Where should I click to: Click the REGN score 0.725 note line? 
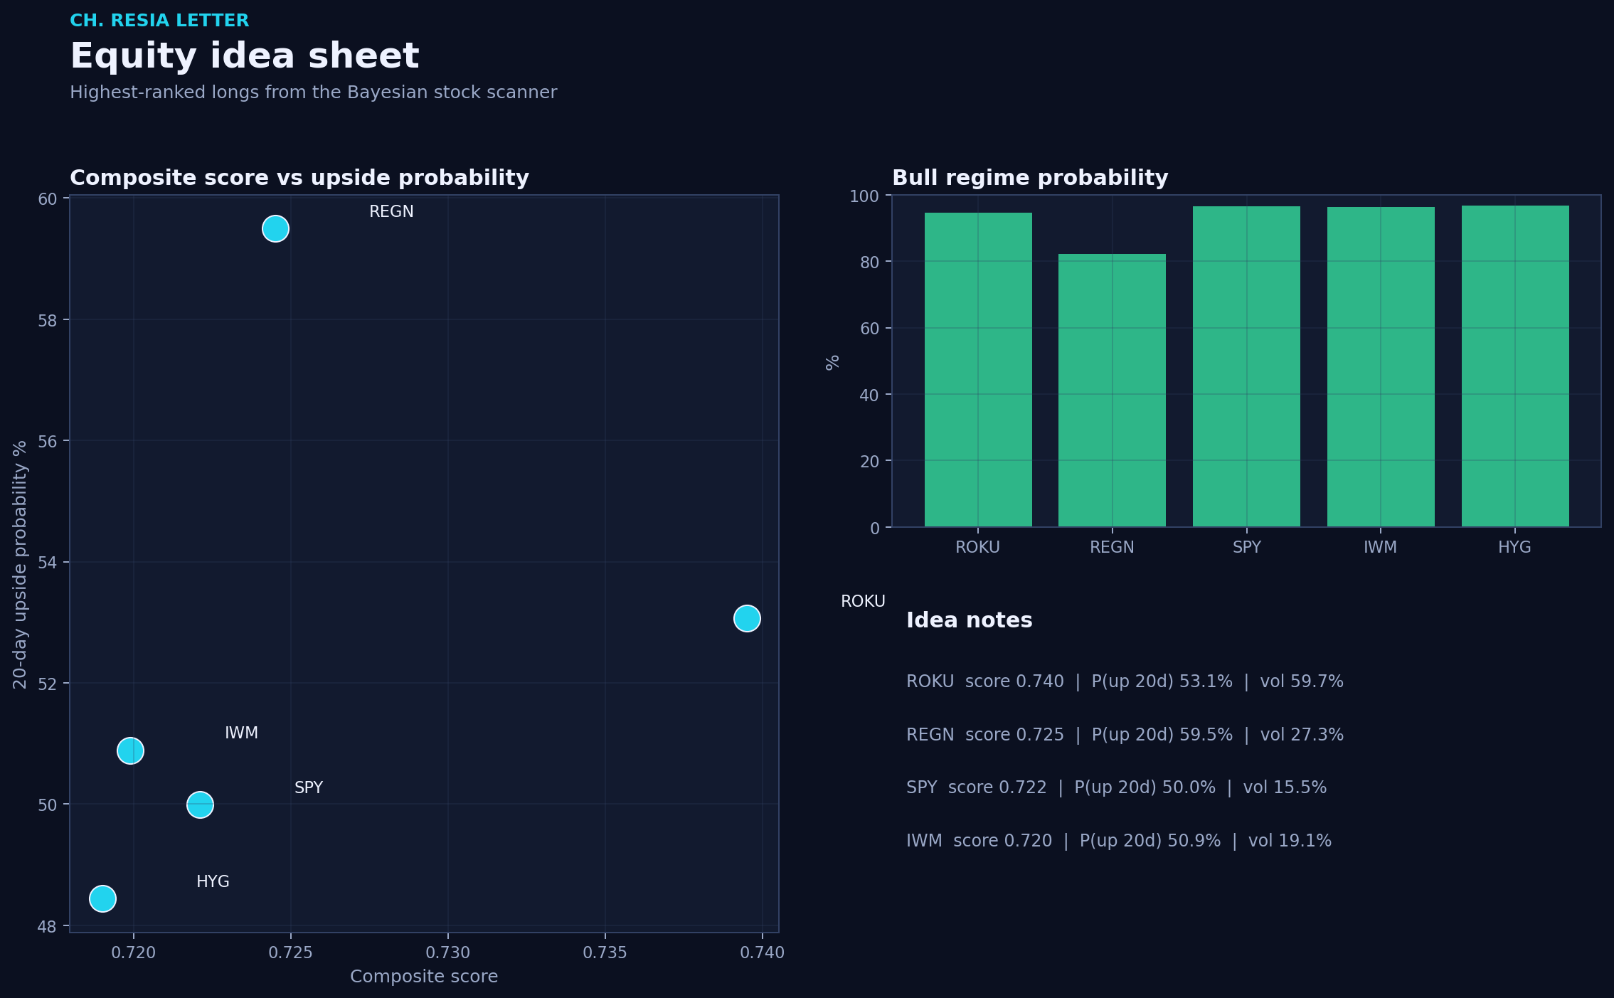coord(1125,735)
